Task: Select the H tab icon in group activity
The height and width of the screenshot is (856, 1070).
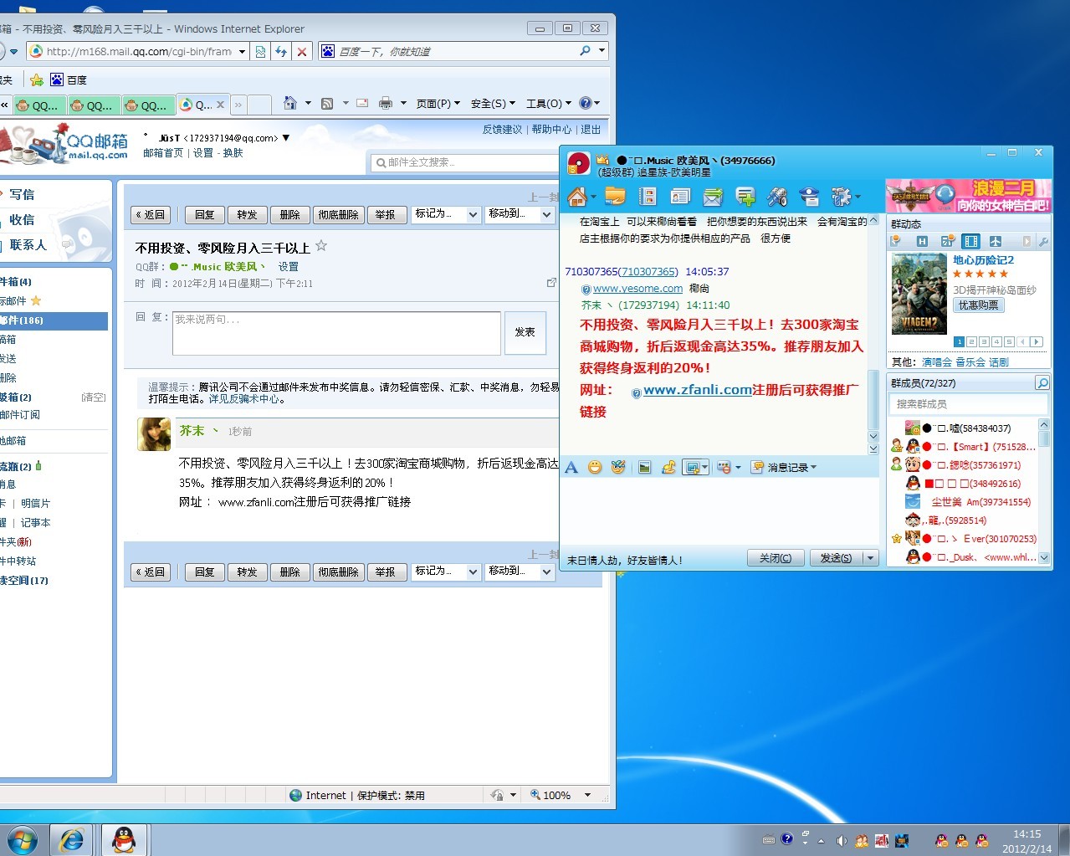Action: coord(923,241)
